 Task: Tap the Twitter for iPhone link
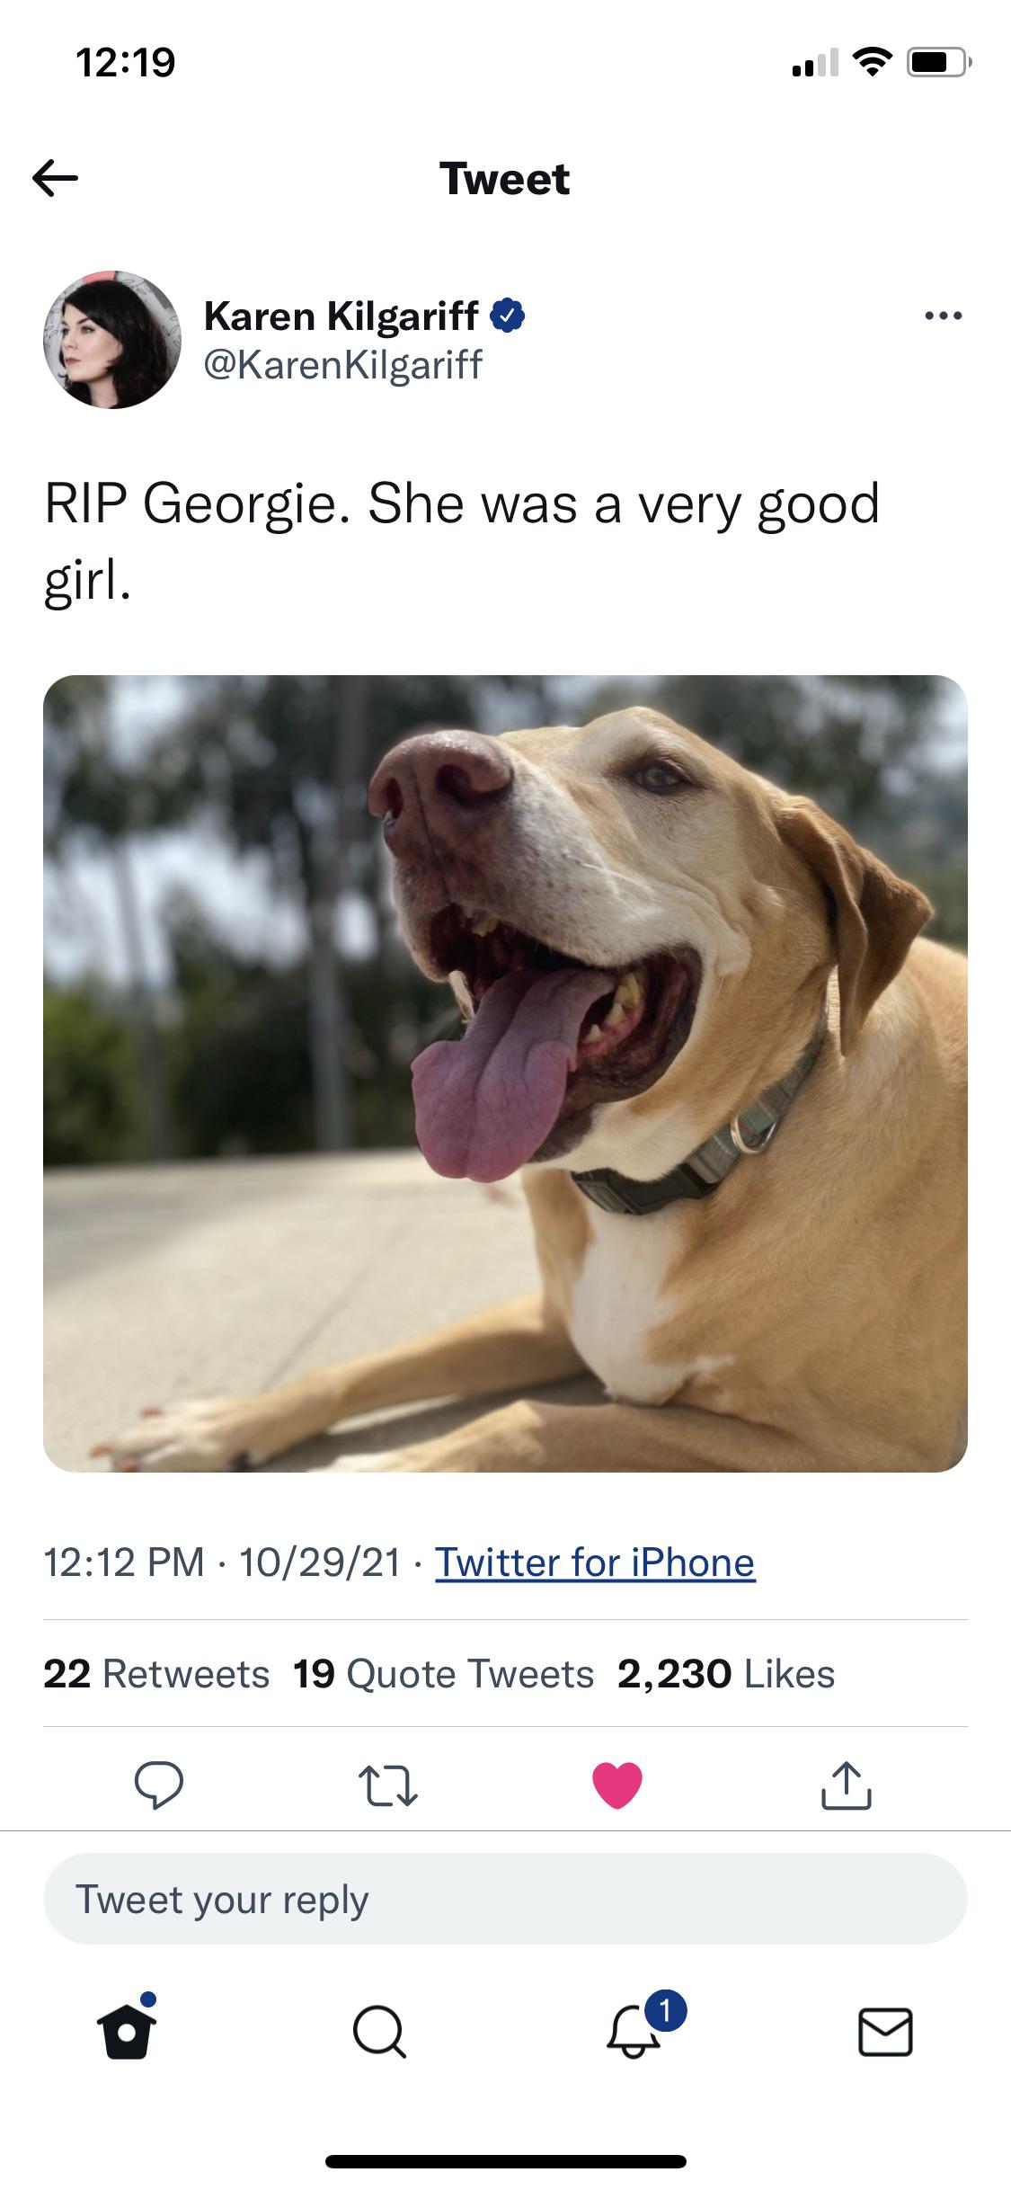595,1562
